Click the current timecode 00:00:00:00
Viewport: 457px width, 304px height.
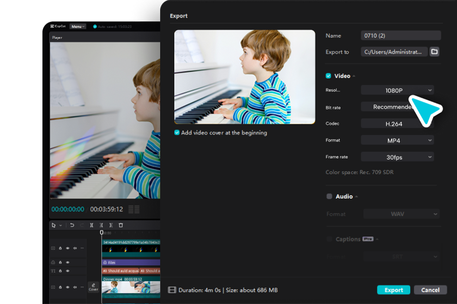coord(67,209)
